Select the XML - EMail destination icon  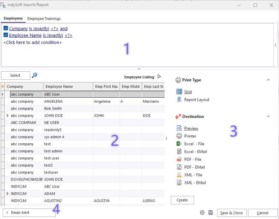pyautogui.click(x=179, y=182)
